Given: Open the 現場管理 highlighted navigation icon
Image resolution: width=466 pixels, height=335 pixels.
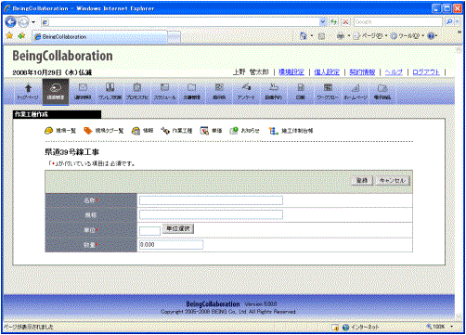Looking at the screenshot, I should click(56, 92).
